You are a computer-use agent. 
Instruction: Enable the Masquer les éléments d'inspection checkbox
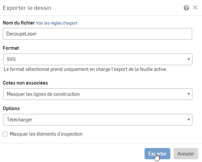tap(5, 134)
